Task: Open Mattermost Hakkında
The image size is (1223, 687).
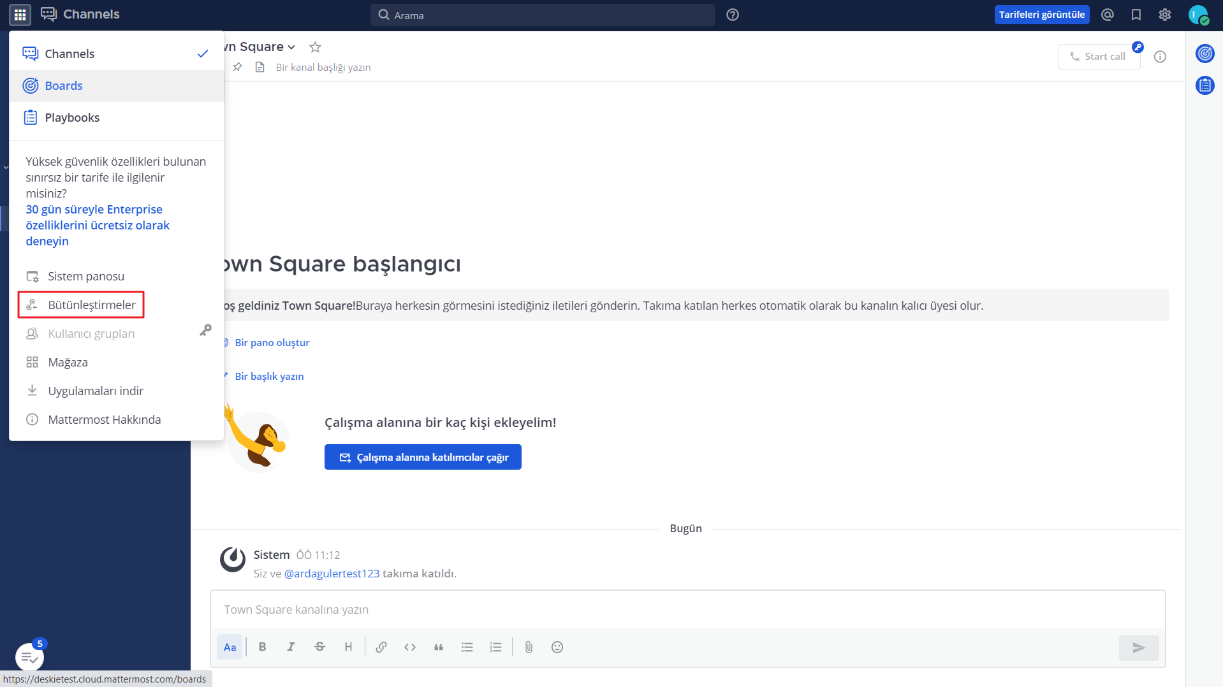Action: (x=117, y=419)
